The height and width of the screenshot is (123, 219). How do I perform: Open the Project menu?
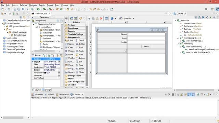[50, 5]
